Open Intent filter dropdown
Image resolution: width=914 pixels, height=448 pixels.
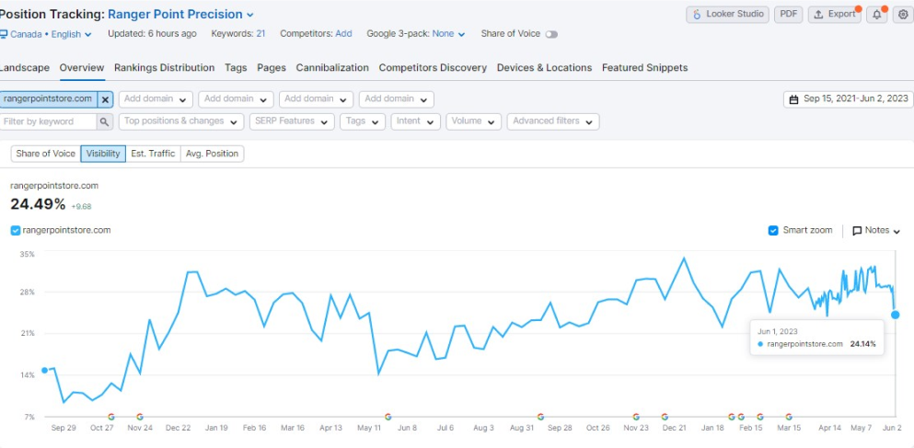tap(416, 121)
